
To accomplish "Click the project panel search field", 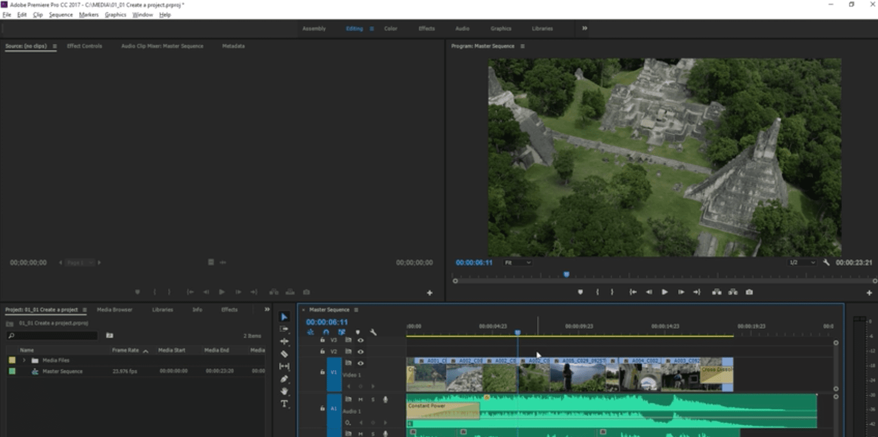I will (x=53, y=336).
